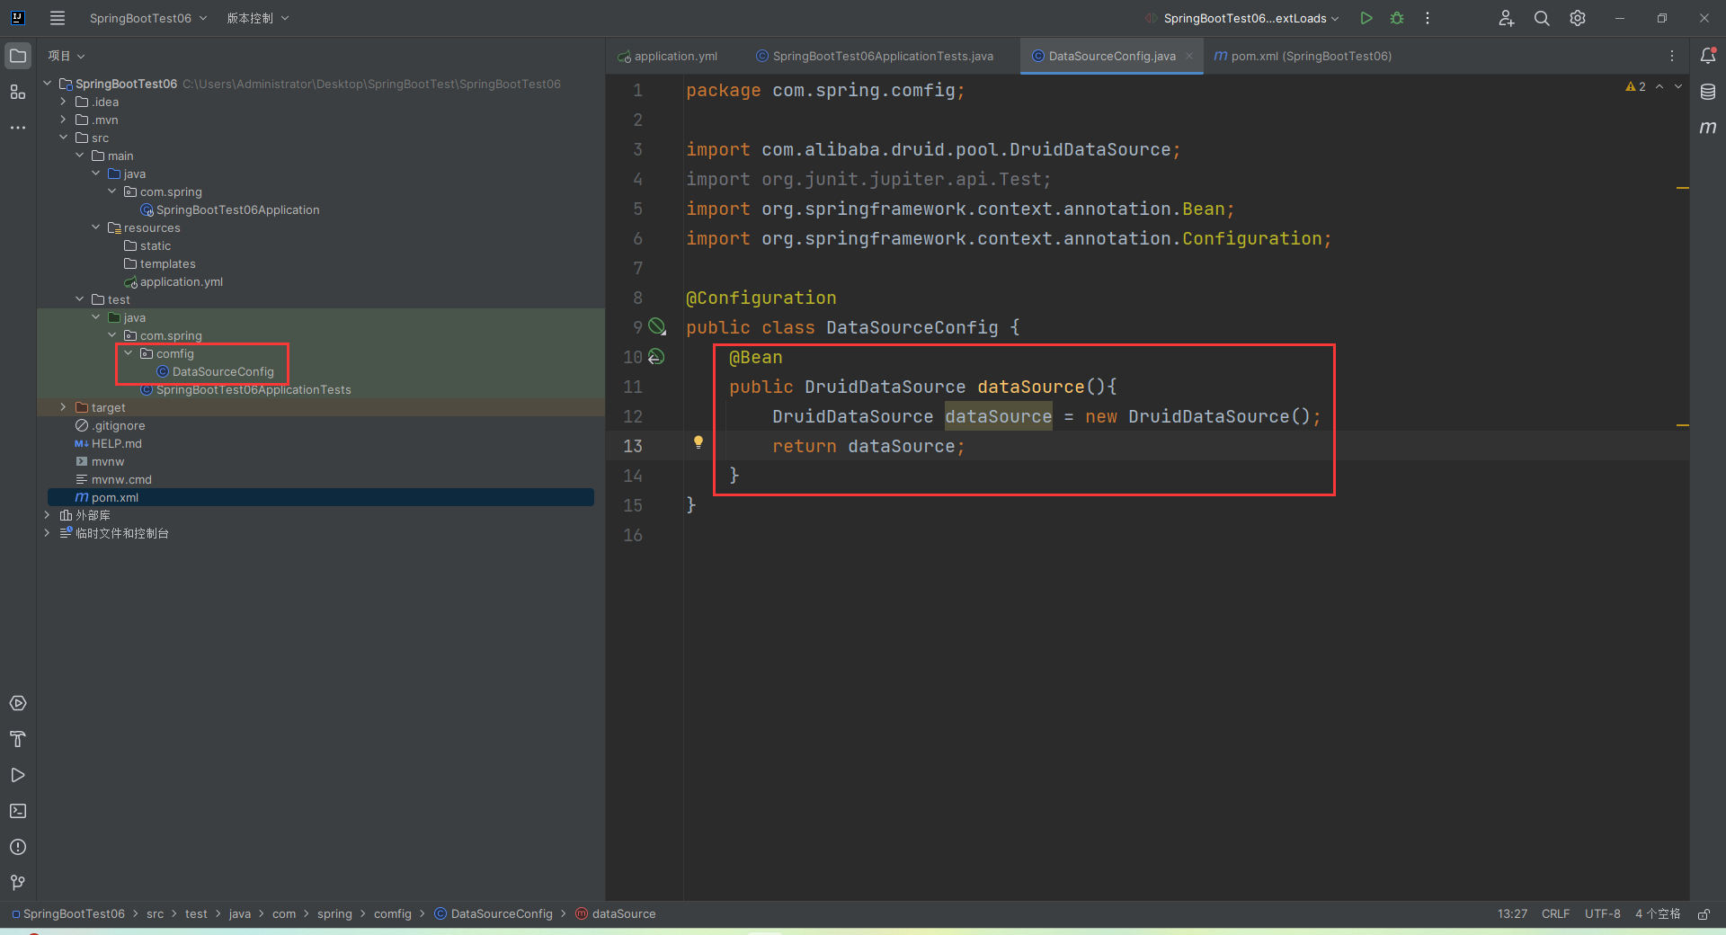The width and height of the screenshot is (1726, 935).
Task: Show more tool windows ellipsis
Action: (x=18, y=128)
